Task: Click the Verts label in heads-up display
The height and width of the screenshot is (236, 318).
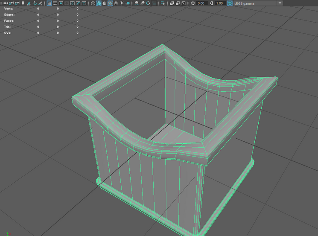Action: point(9,9)
